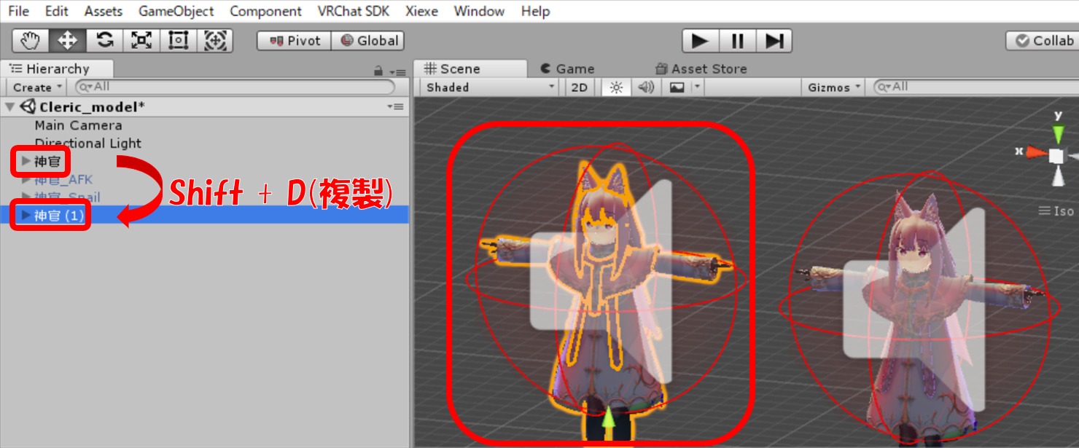This screenshot has height=448, width=1079.
Task: Toggle scene lighting sun icon
Action: (x=617, y=87)
